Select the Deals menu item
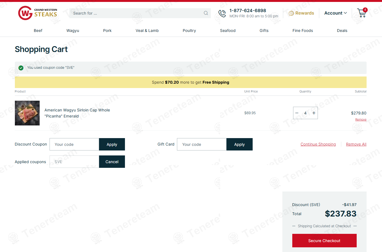382x252 pixels. 342,31
